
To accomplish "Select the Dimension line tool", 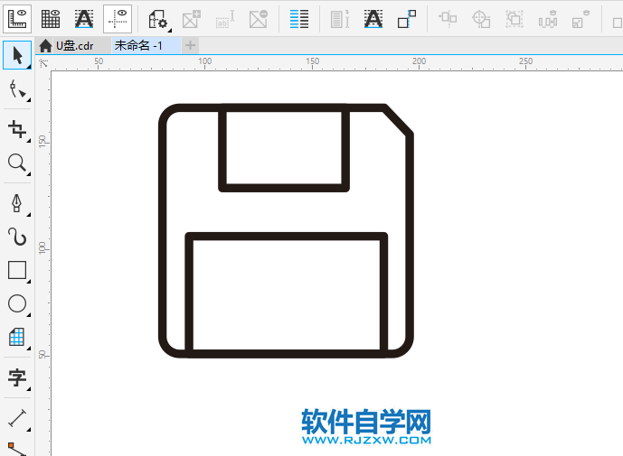I will click(17, 418).
